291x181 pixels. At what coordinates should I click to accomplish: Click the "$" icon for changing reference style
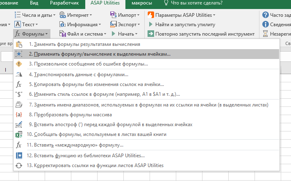coord(19,94)
